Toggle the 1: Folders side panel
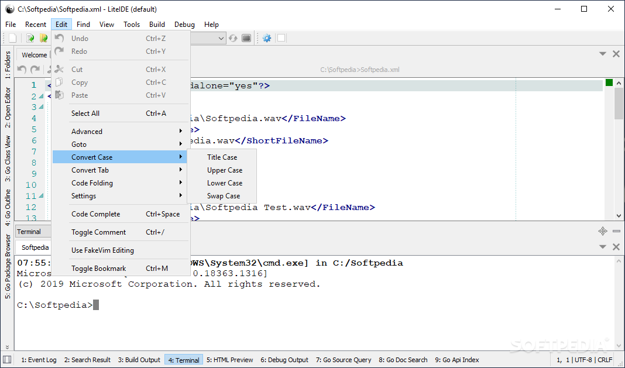Screen dimensions: 625x368 [x=8, y=64]
